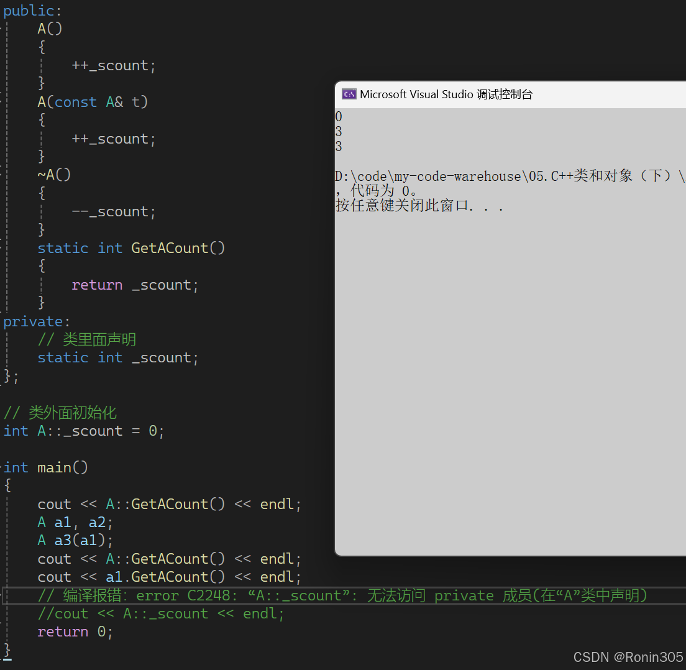Click the 'A a3(a1);' copy construction line
Image resolution: width=686 pixels, height=670 pixels.
click(x=75, y=541)
